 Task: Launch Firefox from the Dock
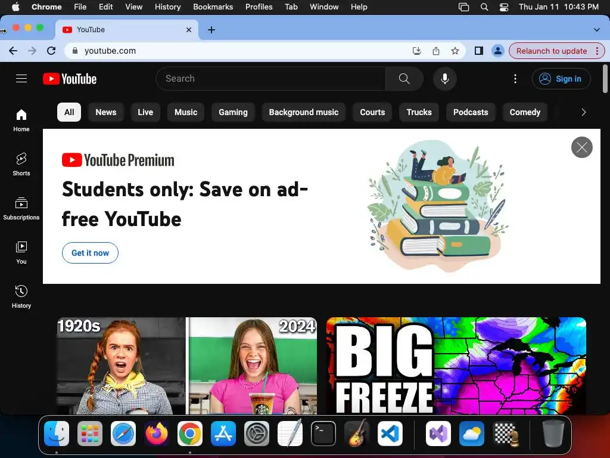(x=157, y=434)
